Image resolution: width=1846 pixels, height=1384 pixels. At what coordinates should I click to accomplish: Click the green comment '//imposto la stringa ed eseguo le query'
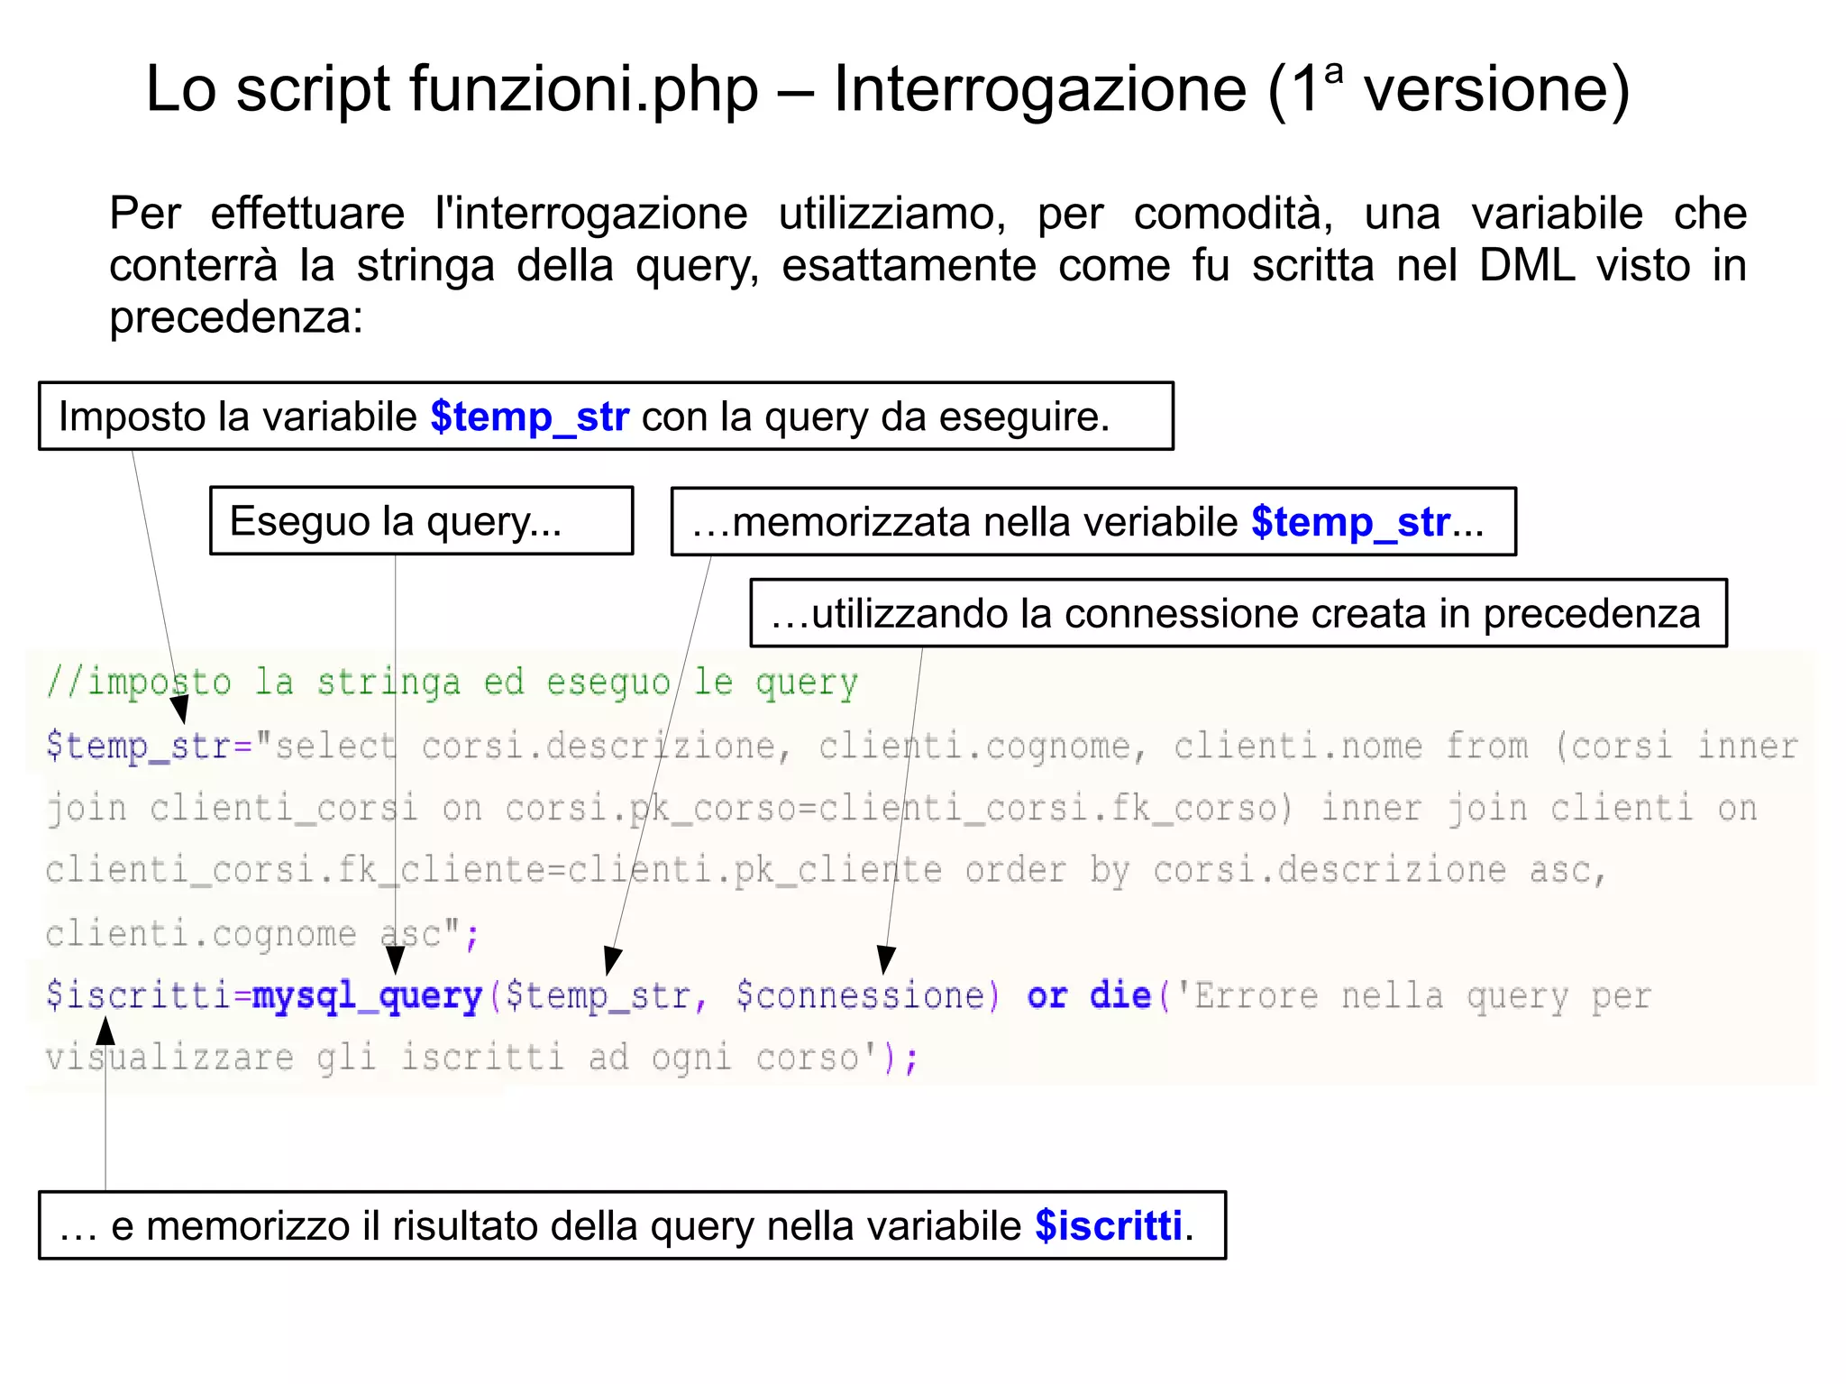click(452, 683)
